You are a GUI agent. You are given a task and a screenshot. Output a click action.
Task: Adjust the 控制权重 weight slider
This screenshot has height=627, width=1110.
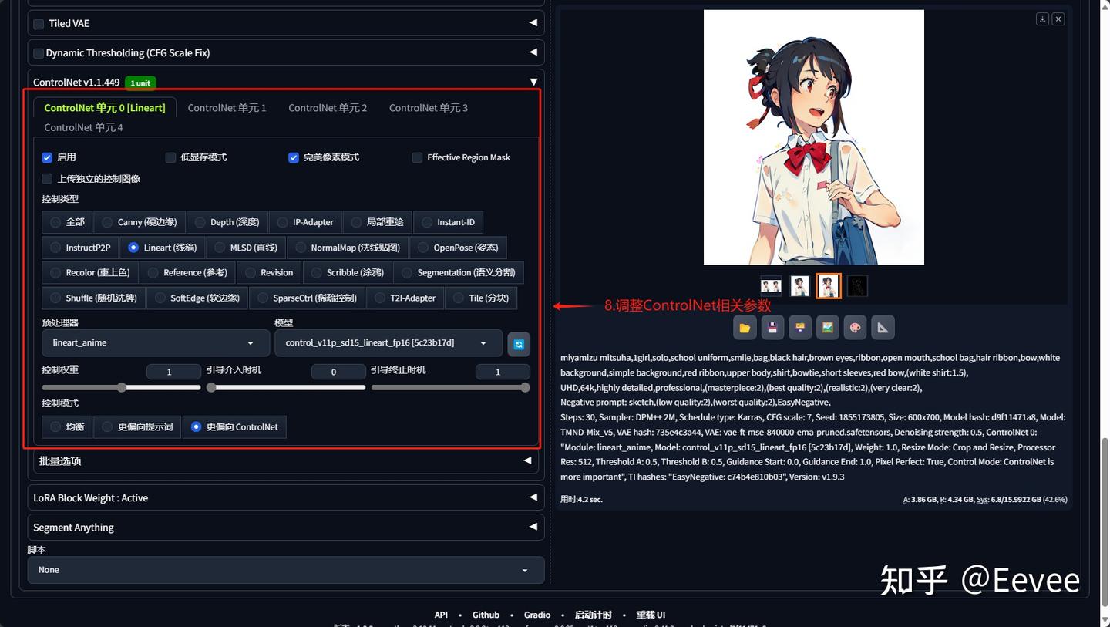pos(121,388)
